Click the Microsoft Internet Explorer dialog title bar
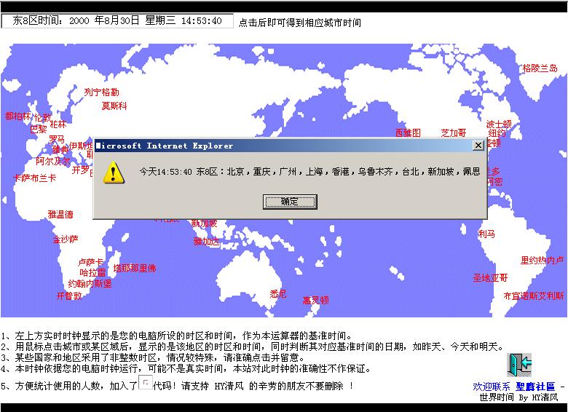Image resolution: width=568 pixels, height=412 pixels. pyautogui.click(x=290, y=146)
